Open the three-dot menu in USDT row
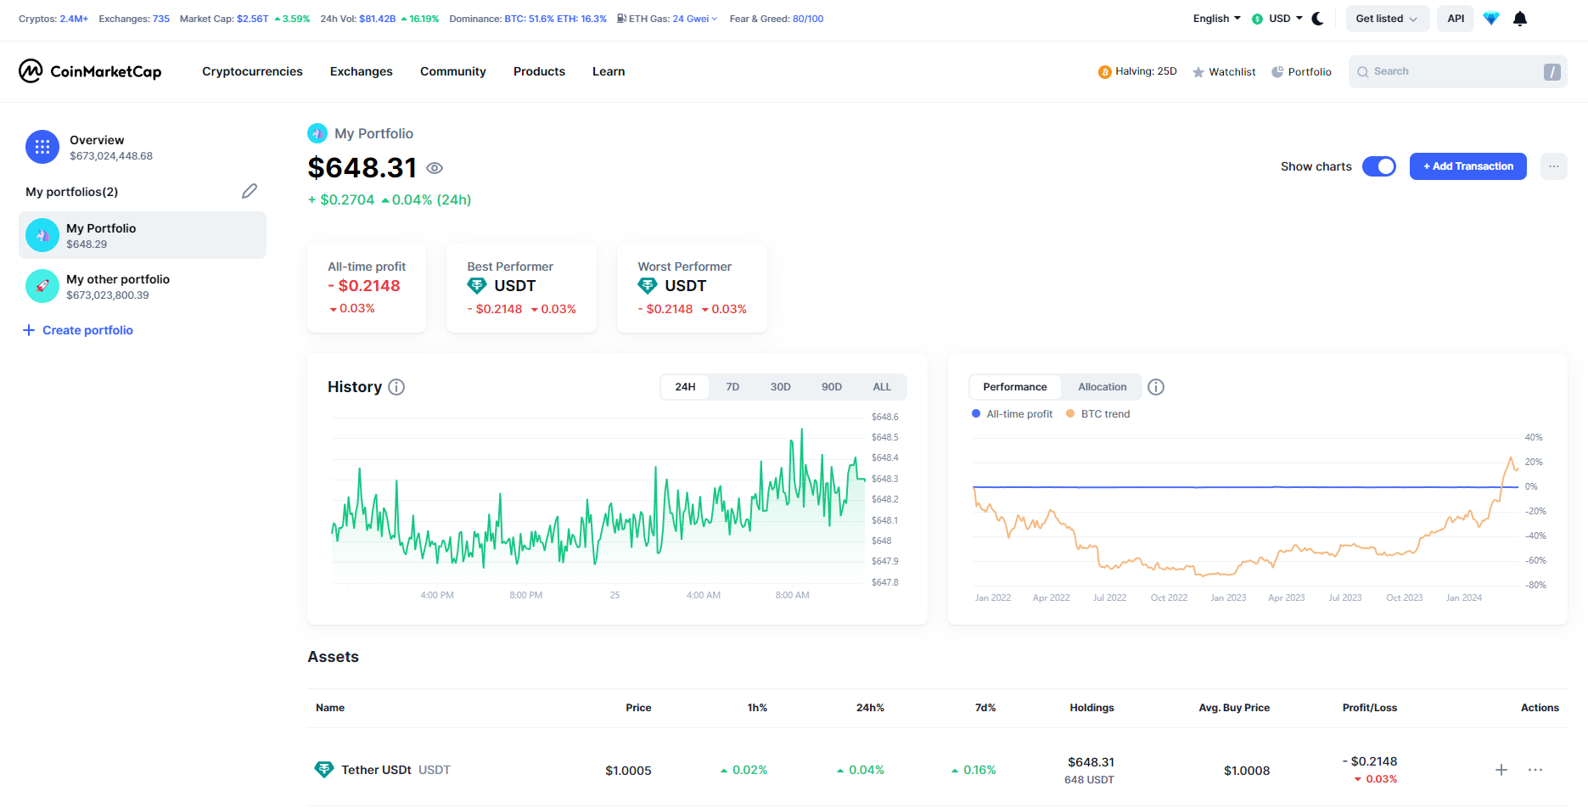This screenshot has width=1588, height=808. coord(1535,770)
